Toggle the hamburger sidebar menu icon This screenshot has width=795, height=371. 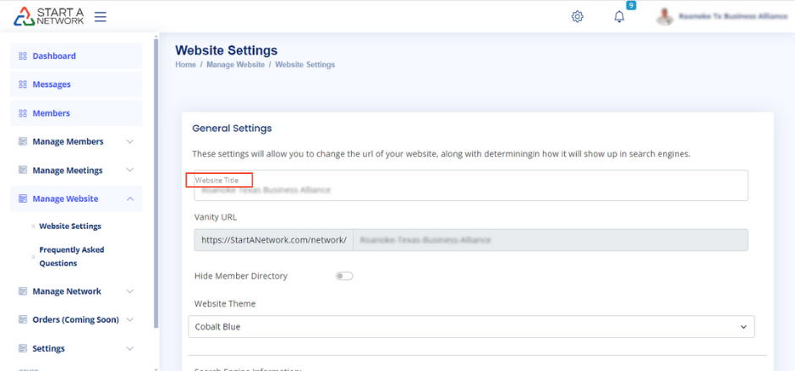click(101, 16)
